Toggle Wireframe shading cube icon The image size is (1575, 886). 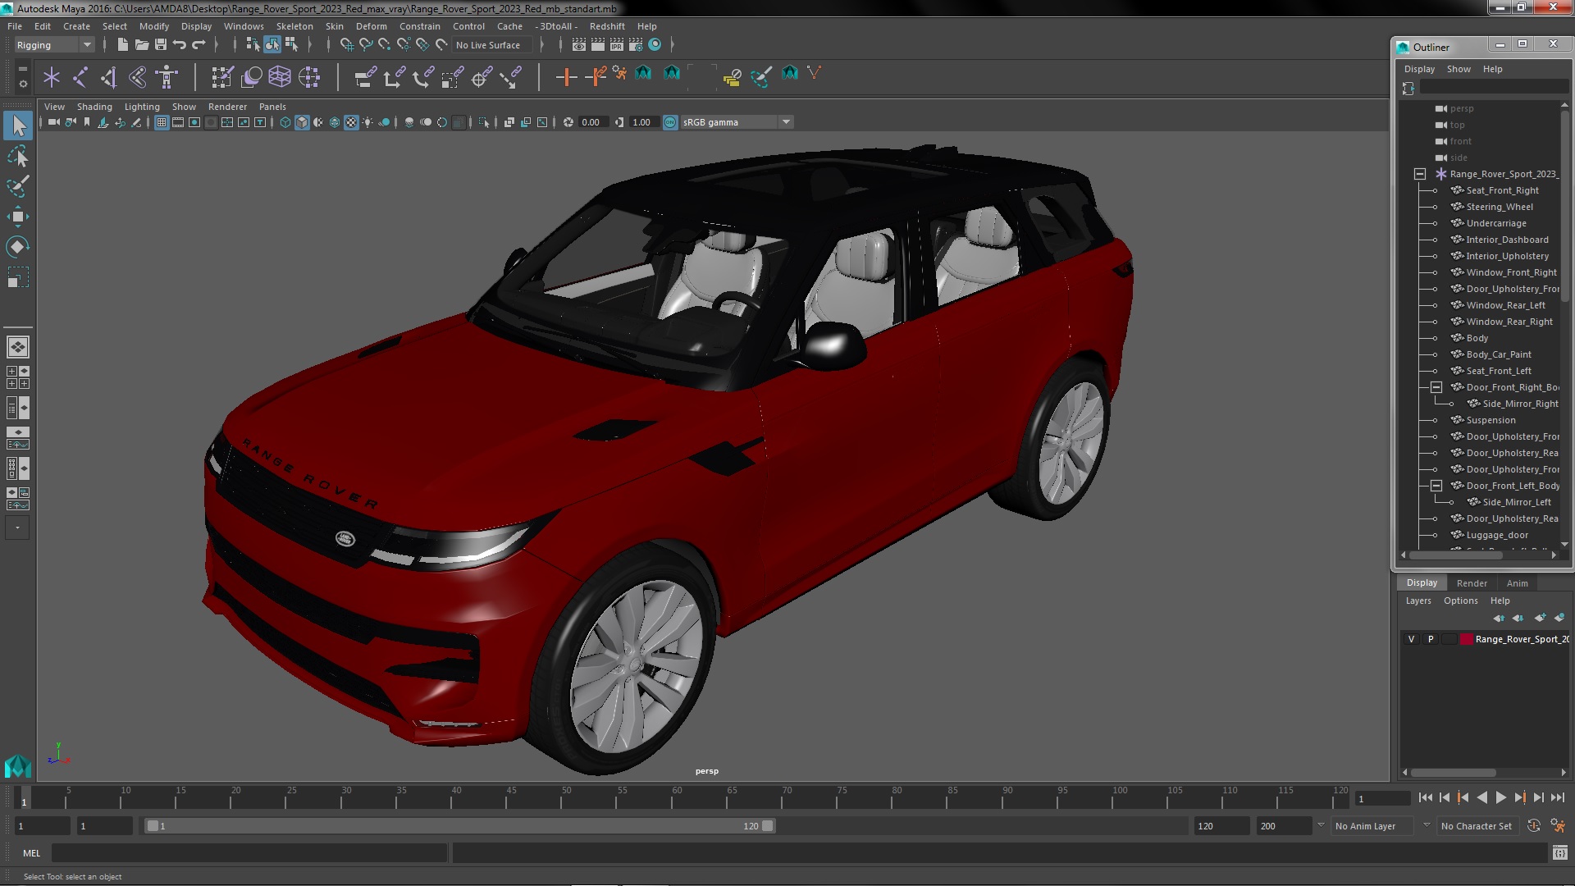[285, 122]
